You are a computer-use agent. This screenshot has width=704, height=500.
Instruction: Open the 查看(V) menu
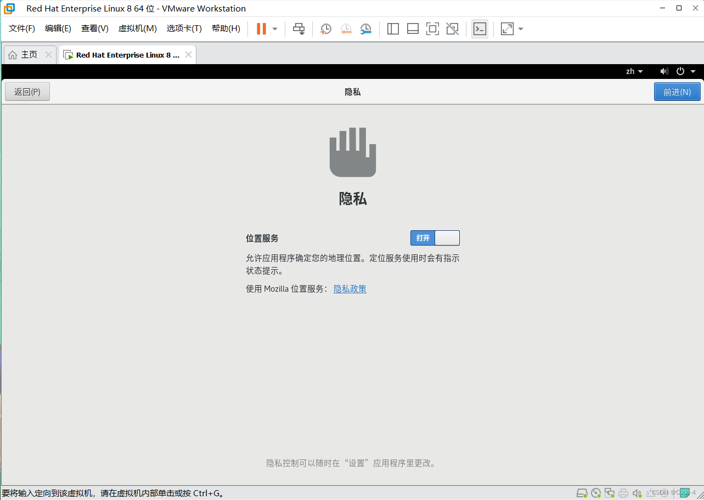tap(95, 29)
